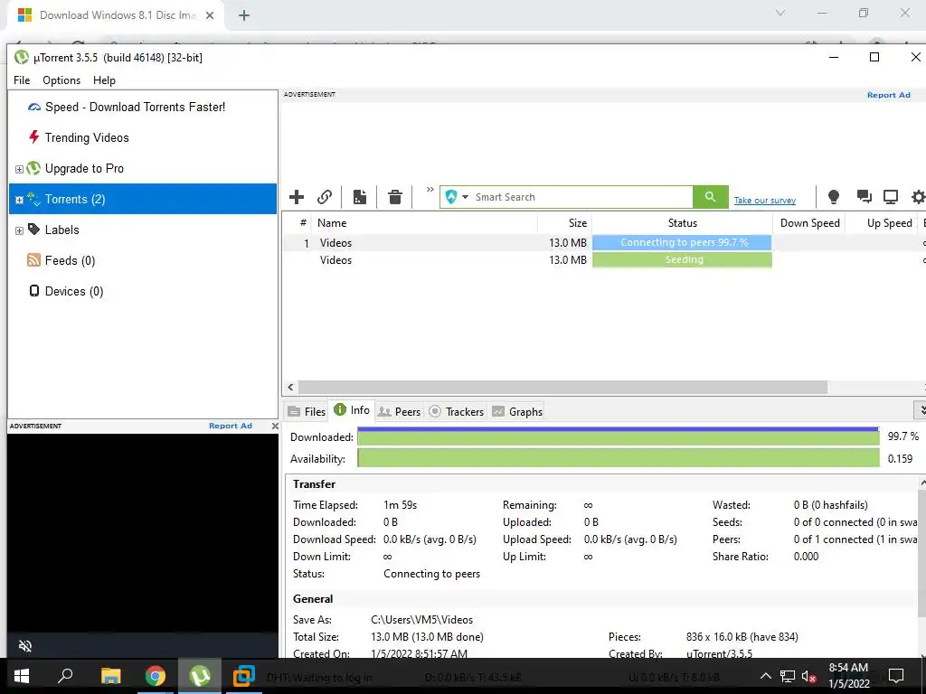Expand the Torrents (2) node
926x694 pixels.
click(x=19, y=200)
